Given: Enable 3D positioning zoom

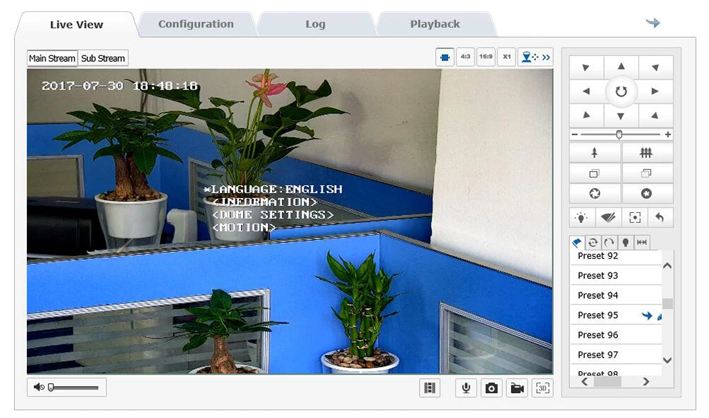Looking at the screenshot, I should [542, 387].
